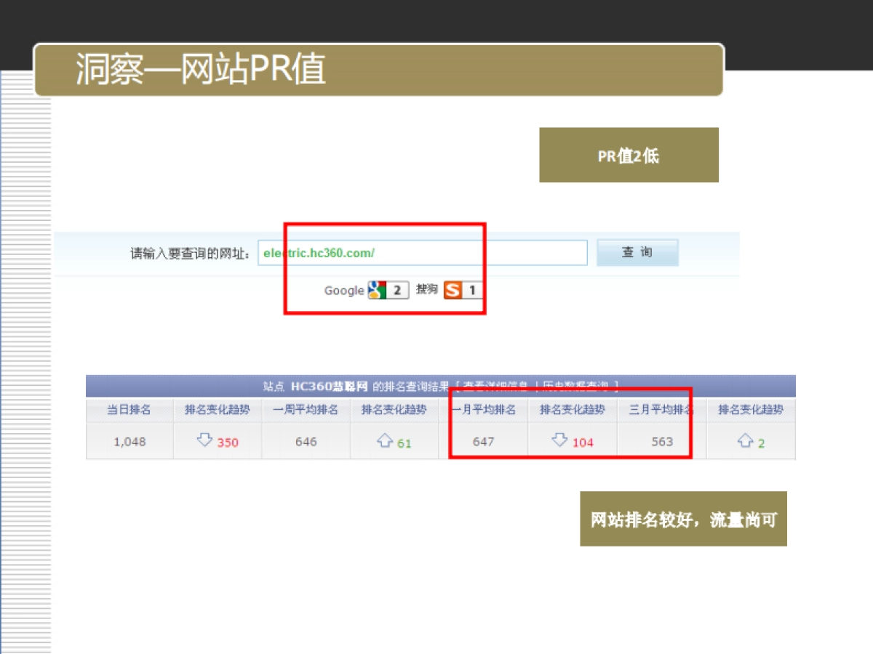Click the PR值2低 callout box
The height and width of the screenshot is (654, 873).
click(x=628, y=155)
